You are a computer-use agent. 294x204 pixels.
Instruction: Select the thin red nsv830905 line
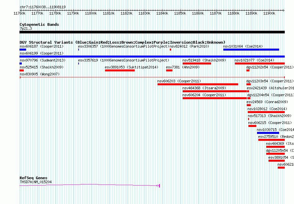(152, 77)
